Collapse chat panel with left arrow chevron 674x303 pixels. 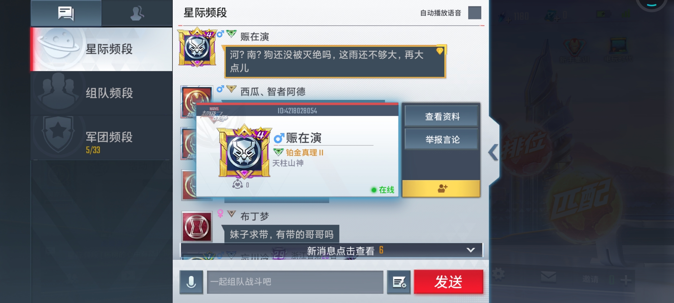pos(493,152)
